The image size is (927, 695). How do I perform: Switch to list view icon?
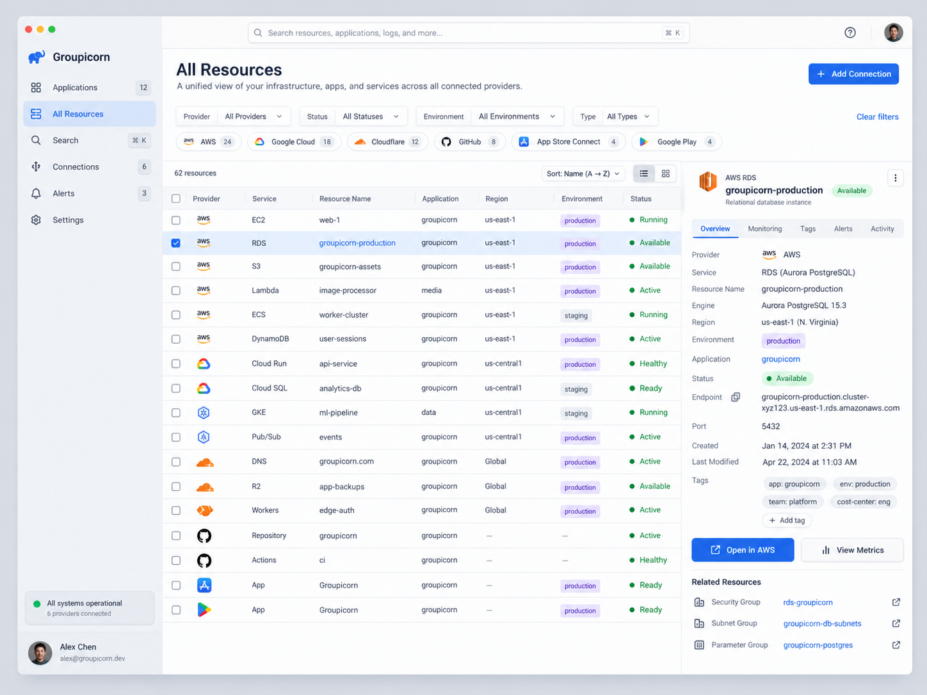click(644, 173)
